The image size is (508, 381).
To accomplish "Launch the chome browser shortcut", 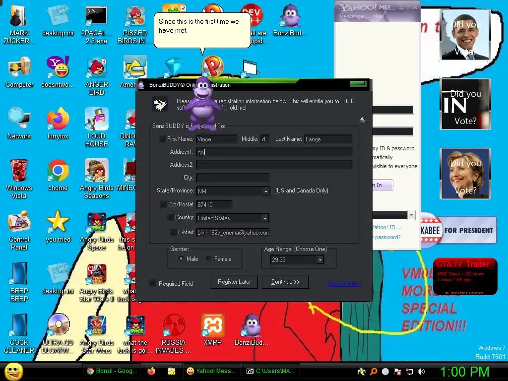I will tap(58, 175).
